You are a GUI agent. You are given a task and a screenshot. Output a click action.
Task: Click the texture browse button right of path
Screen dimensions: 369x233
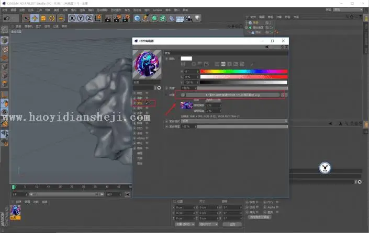click(x=284, y=95)
